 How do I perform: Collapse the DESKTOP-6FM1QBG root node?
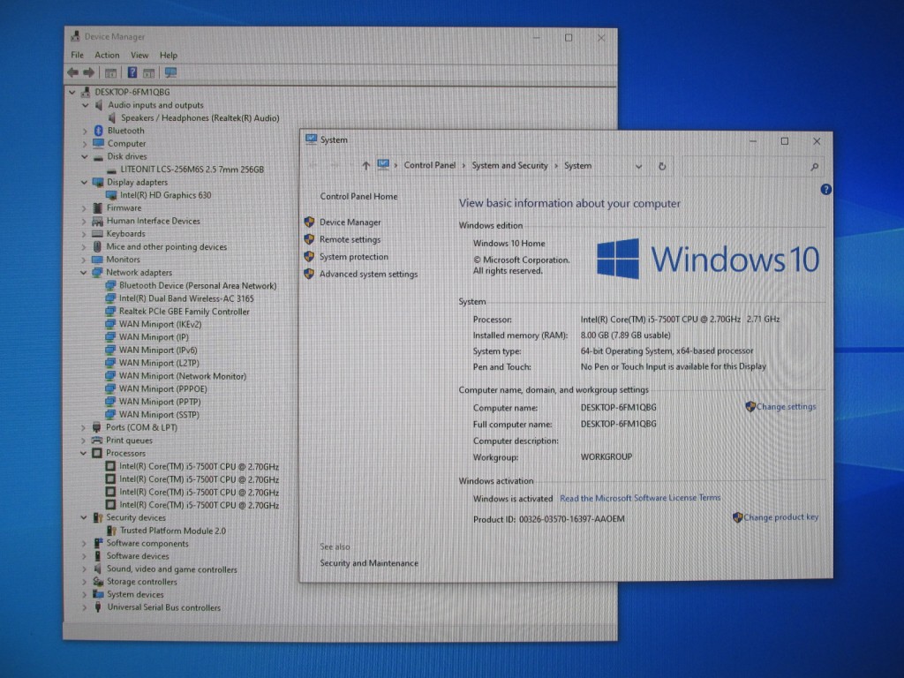pos(72,92)
